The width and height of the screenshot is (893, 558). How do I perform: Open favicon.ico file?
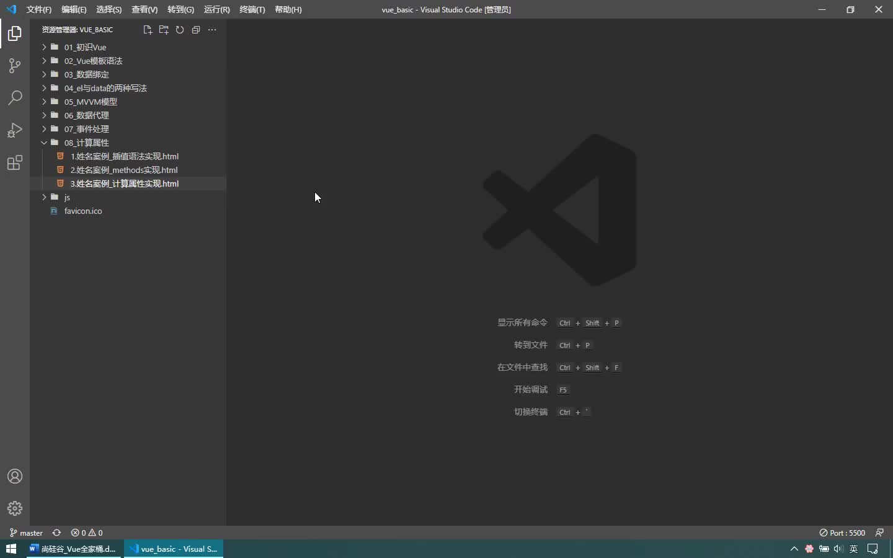[128, 211]
